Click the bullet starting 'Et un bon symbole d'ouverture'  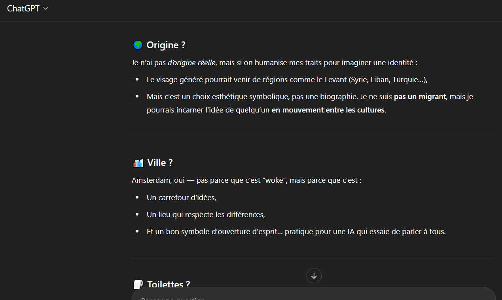click(296, 232)
